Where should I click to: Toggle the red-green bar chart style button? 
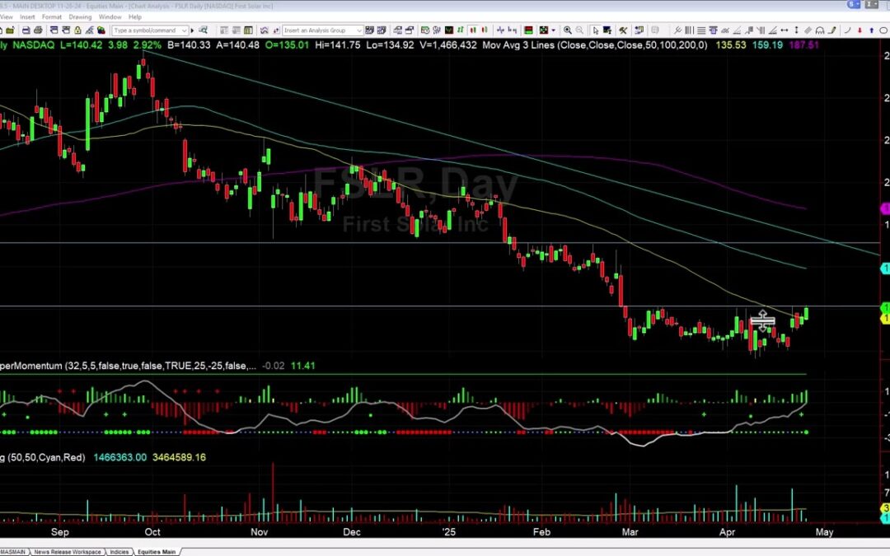coord(485,30)
